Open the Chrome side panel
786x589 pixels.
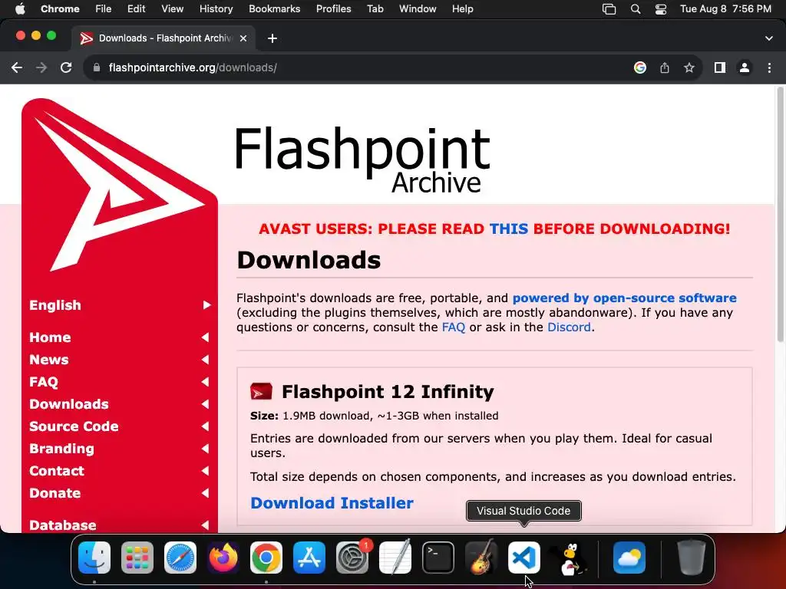(720, 67)
